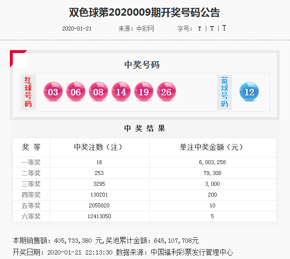Click sixth prize amount 5
Viewport: 290px width, 259px height.
coord(213,216)
